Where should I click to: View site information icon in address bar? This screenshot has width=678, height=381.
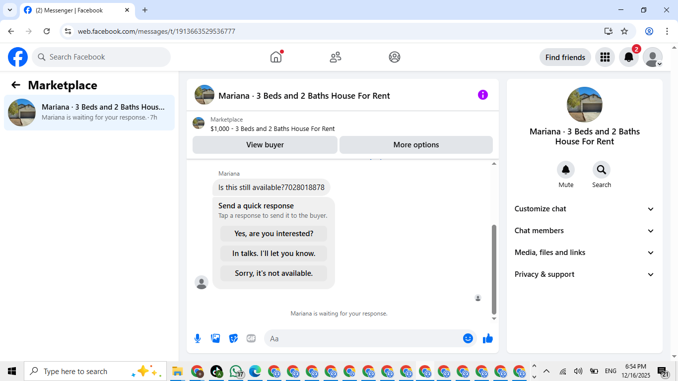pos(68,31)
